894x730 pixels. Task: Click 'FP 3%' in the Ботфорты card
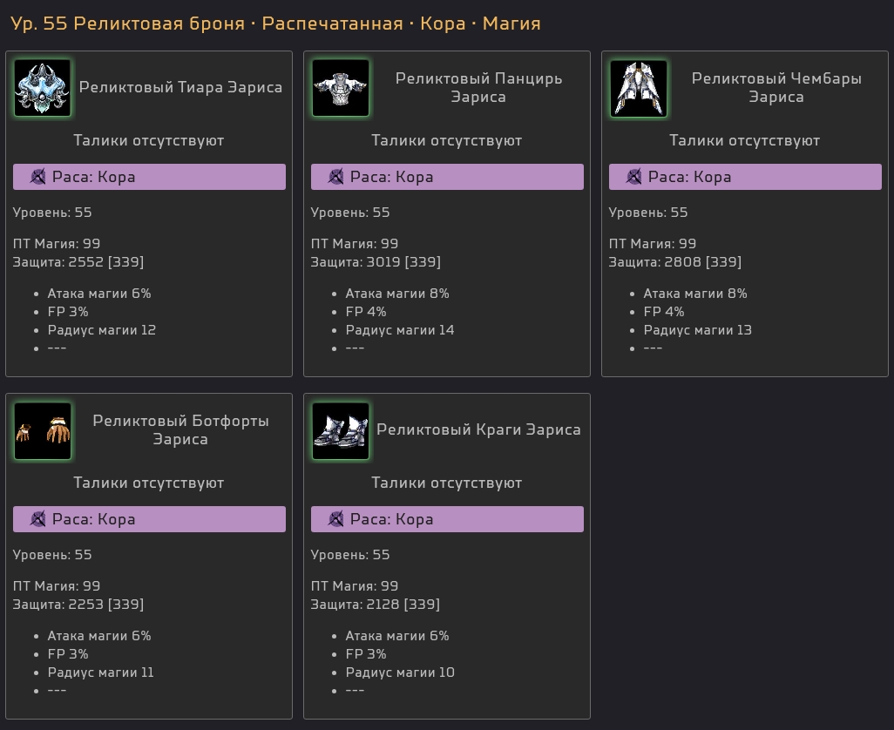click(68, 654)
